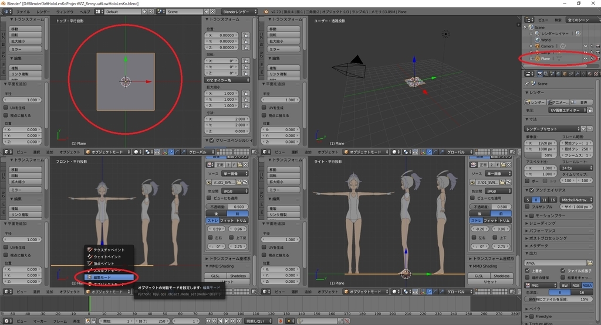Choose 頂点ペイント in the mode popup
This screenshot has width=601, height=325.
109,264
